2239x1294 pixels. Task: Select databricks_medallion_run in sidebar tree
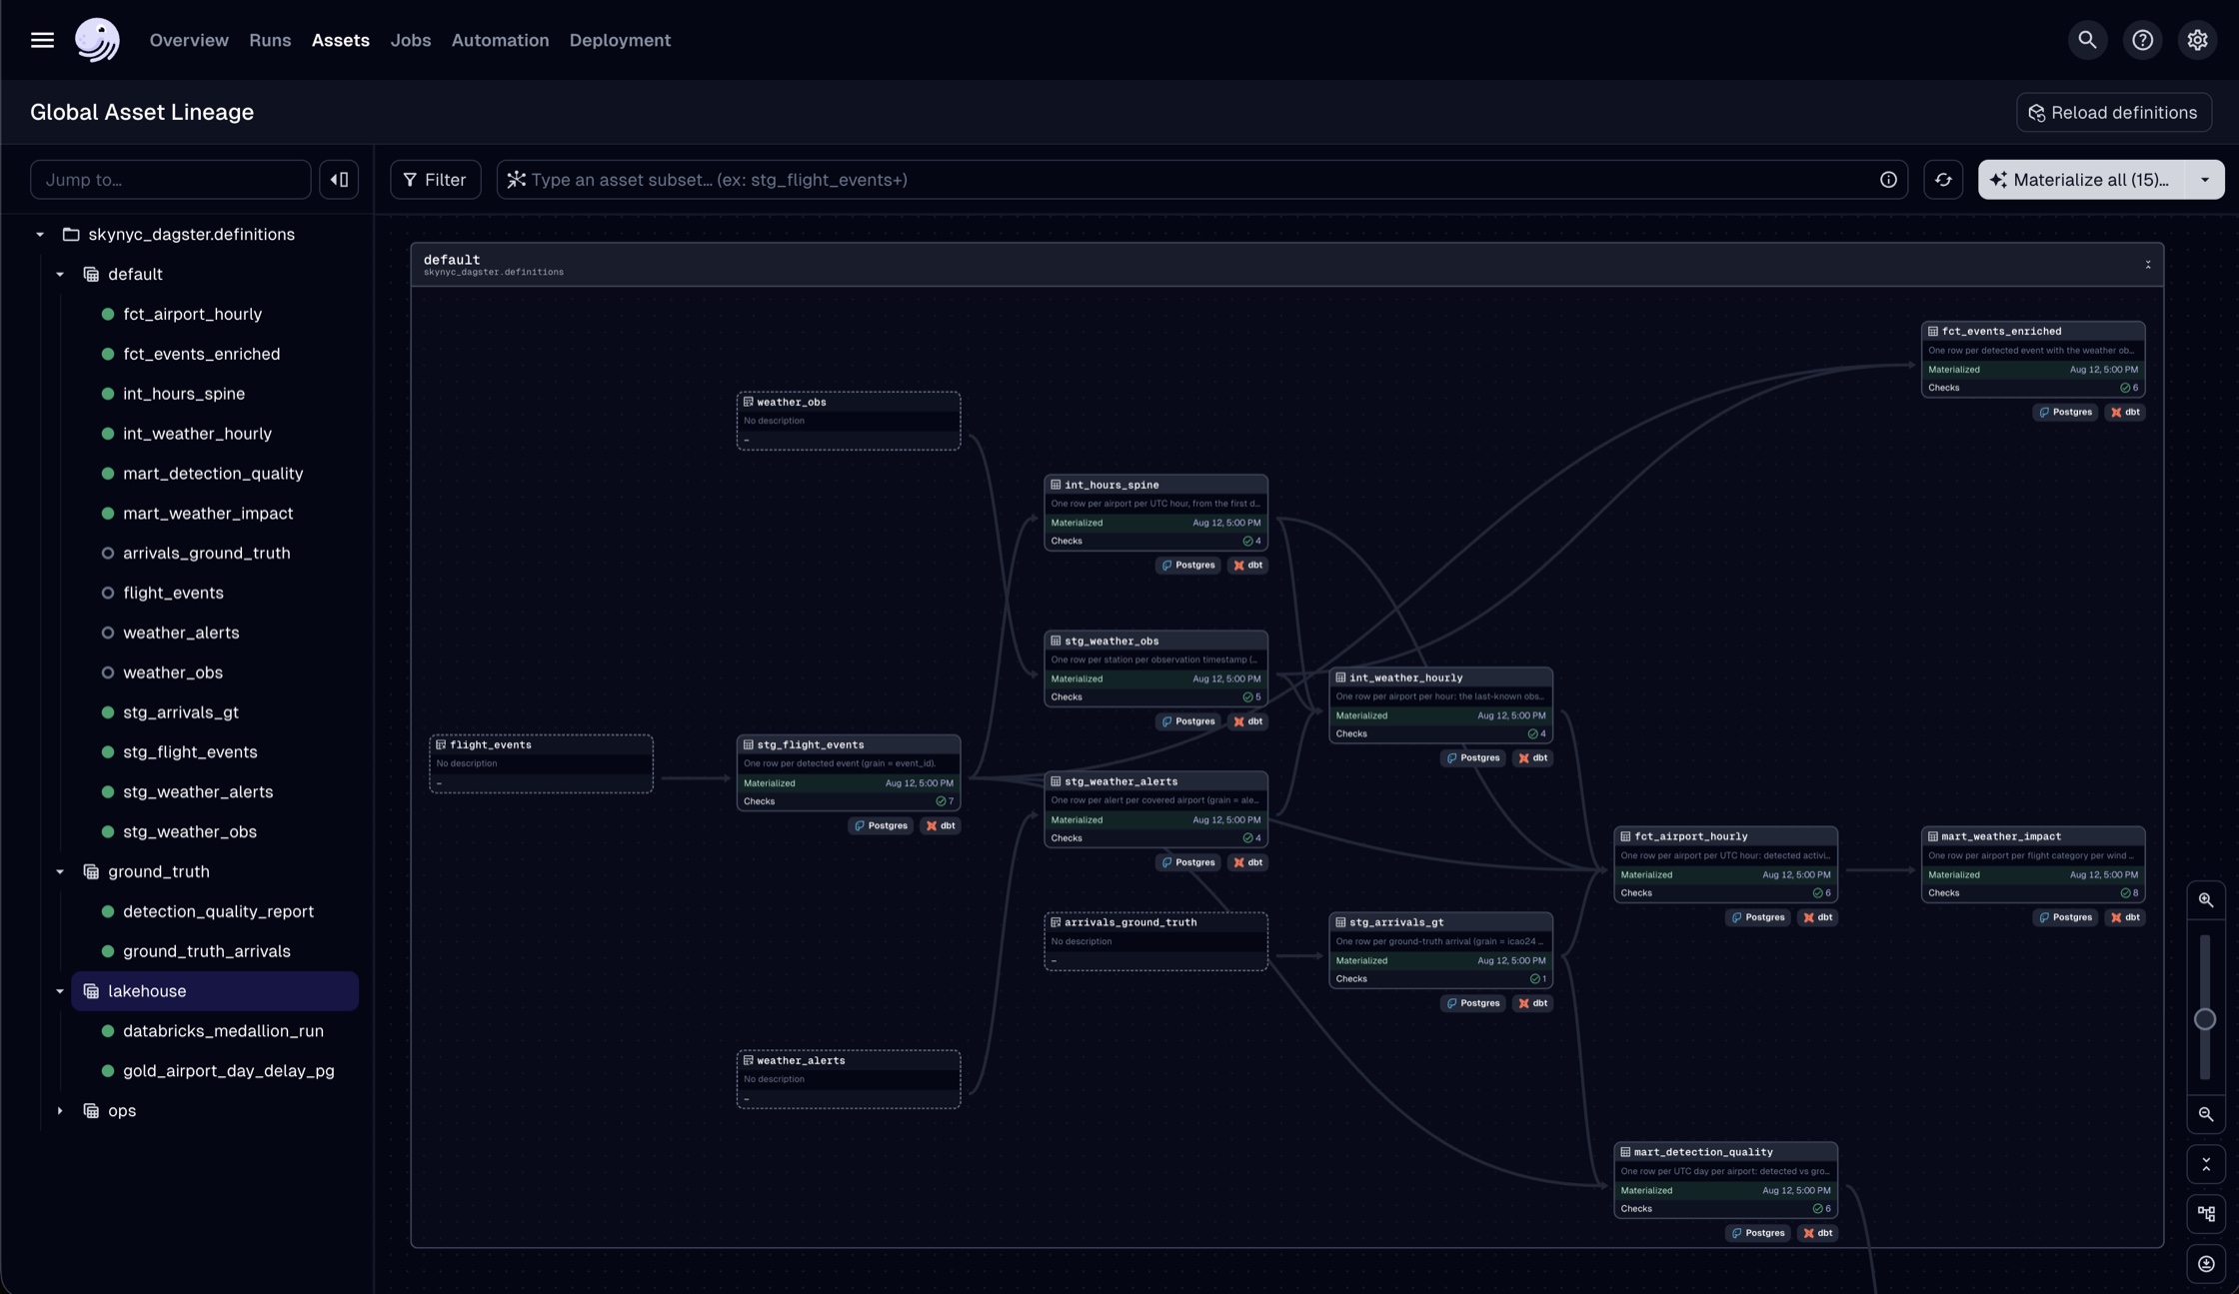pos(223,1031)
